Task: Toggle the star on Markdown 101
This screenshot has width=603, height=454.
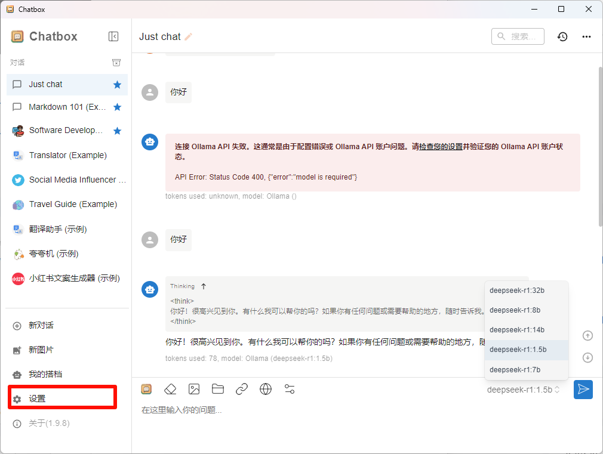Action: 117,107
